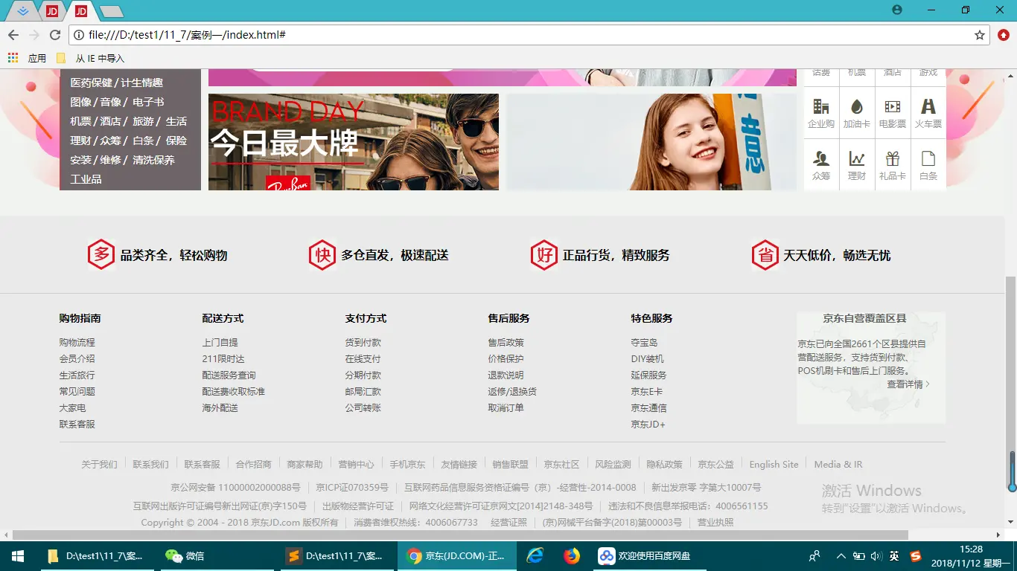
Task: Open the 关于我们 footer link
Action: click(99, 465)
